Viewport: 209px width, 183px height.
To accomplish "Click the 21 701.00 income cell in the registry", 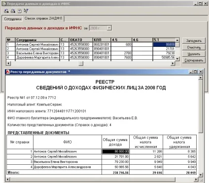I will (x=115, y=157).
